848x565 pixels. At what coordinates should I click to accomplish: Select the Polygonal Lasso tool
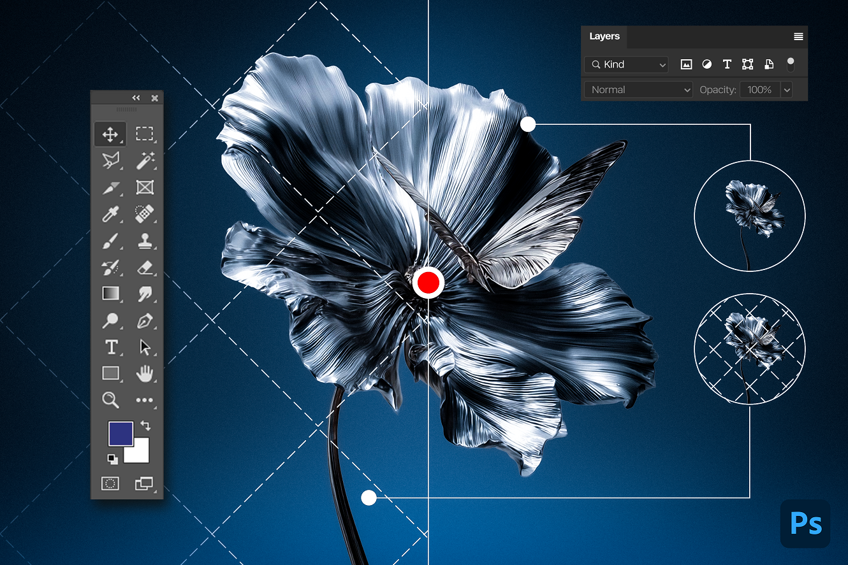click(x=111, y=161)
